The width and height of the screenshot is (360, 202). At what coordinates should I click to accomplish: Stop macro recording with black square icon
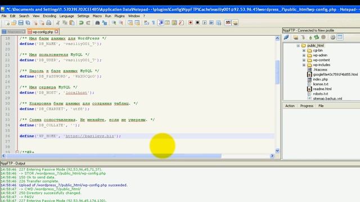[197, 22]
